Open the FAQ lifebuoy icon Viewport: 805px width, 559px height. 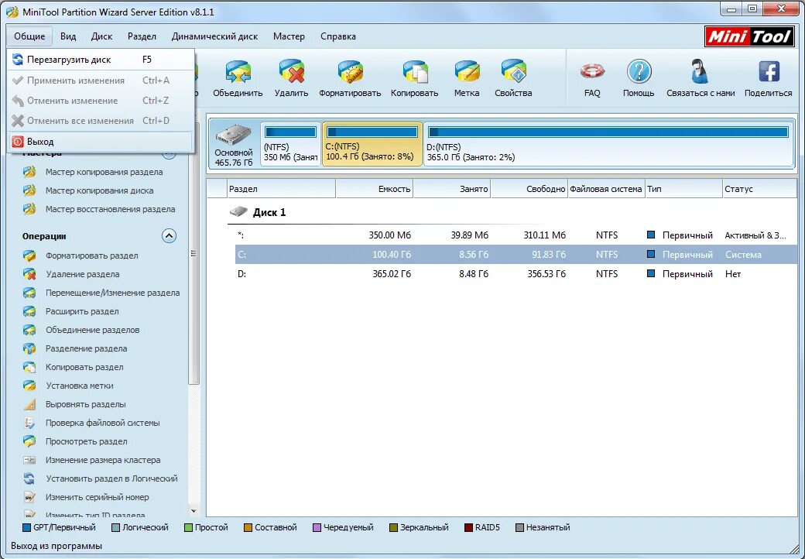click(592, 72)
